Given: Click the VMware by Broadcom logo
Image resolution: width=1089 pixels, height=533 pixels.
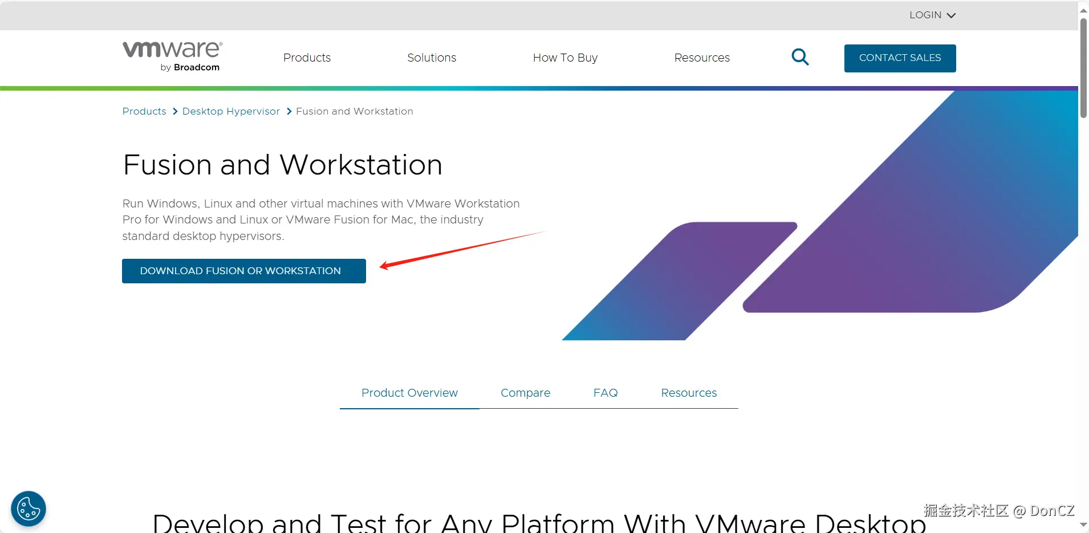Looking at the screenshot, I should 172,56.
